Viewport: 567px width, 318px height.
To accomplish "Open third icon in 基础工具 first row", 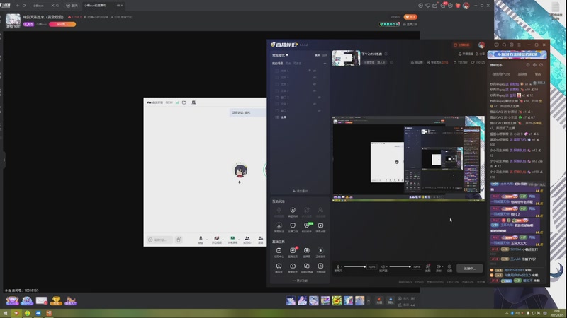I will [307, 252].
